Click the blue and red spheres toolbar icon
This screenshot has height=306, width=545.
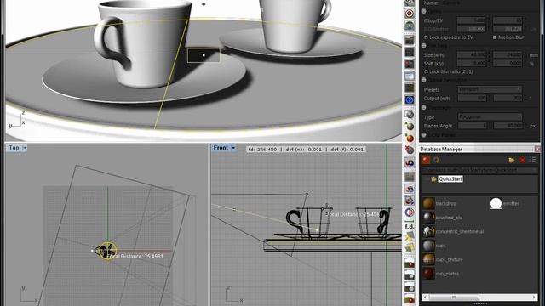tap(410, 162)
